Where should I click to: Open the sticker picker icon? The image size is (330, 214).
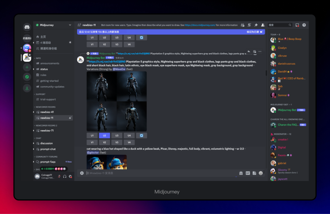click(x=254, y=173)
